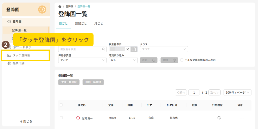The image size is (258, 129).
Task: Check the row checkbox for 佐賀 真一
Action: (61, 118)
